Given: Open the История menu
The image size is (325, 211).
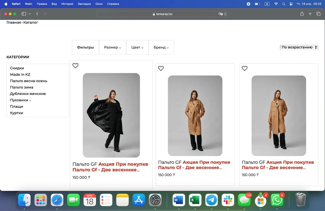Looking at the screenshot, I should (67, 4).
